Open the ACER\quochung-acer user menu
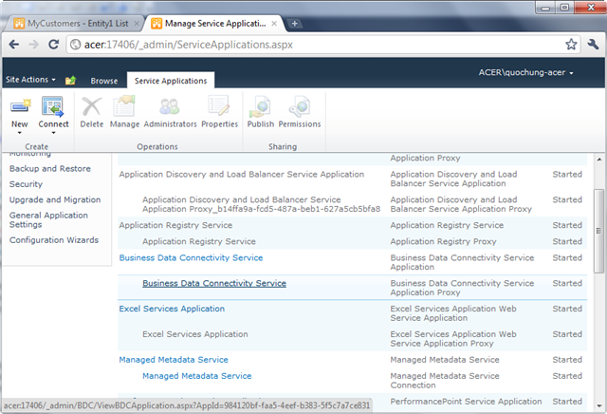This screenshot has height=414, width=607. point(526,72)
